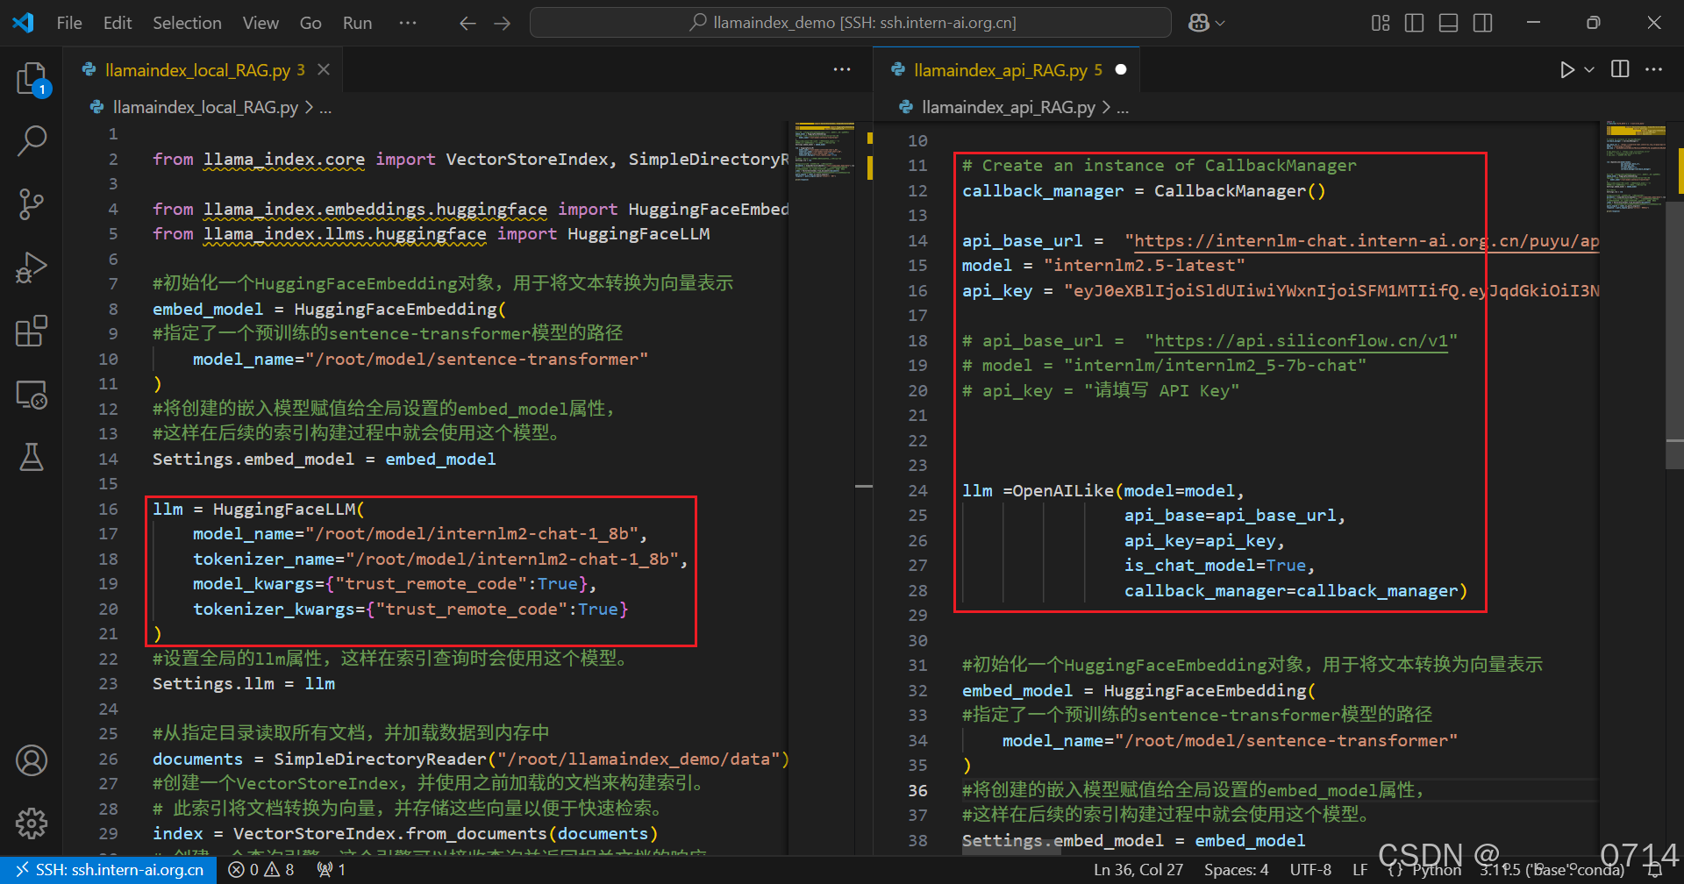Open more actions for right editor group

point(1654,69)
